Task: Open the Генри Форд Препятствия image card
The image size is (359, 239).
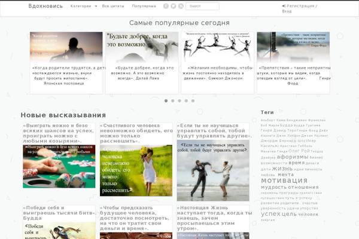Action: tap(293, 47)
